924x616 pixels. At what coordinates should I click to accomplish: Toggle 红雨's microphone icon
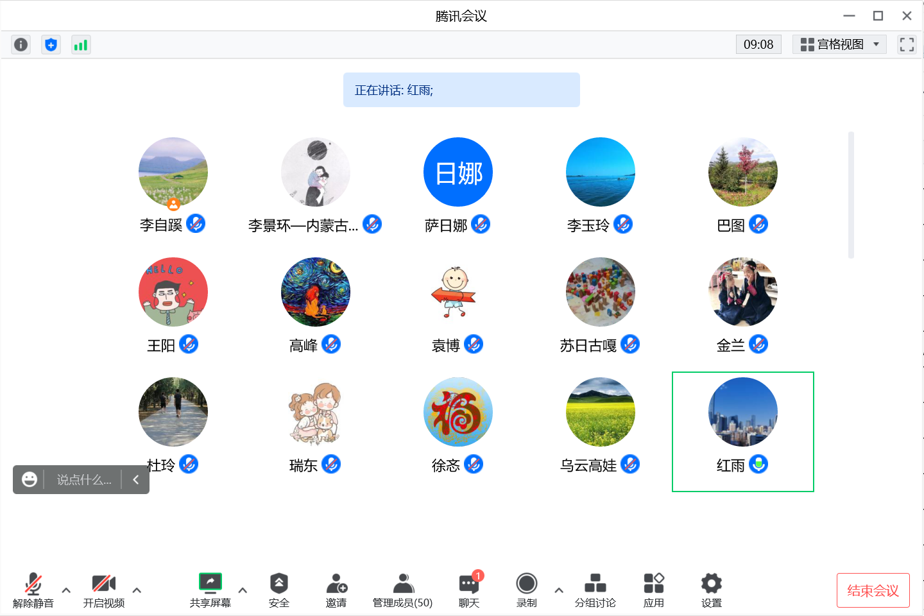pyautogui.click(x=758, y=464)
